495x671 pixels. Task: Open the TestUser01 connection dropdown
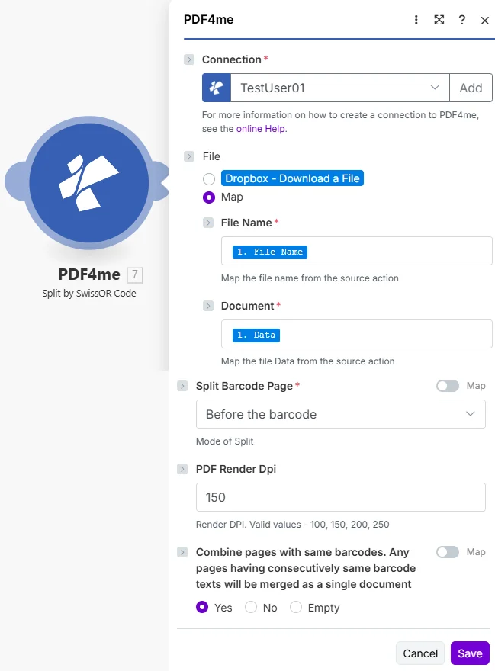click(x=340, y=88)
